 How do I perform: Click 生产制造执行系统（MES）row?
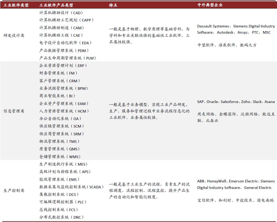coord(64,164)
